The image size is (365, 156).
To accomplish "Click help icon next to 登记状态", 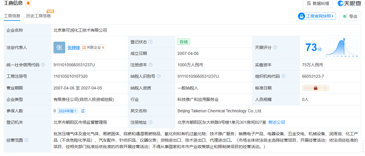I will point(150,42).
